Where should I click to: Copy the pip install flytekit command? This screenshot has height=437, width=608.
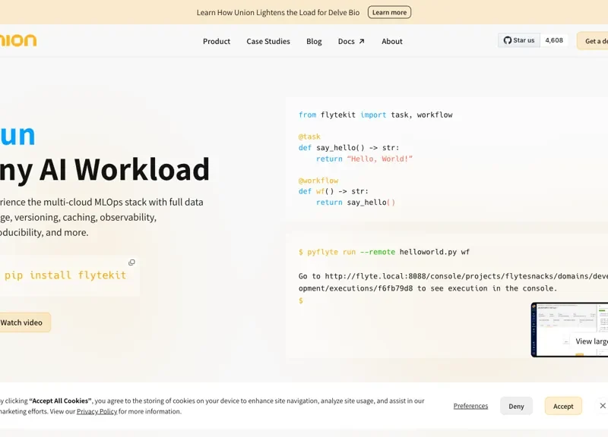tap(131, 263)
